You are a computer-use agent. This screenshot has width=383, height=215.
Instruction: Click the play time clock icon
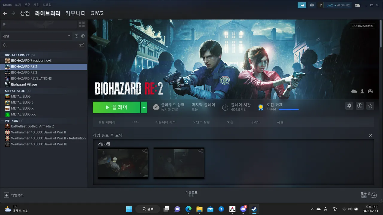225,107
